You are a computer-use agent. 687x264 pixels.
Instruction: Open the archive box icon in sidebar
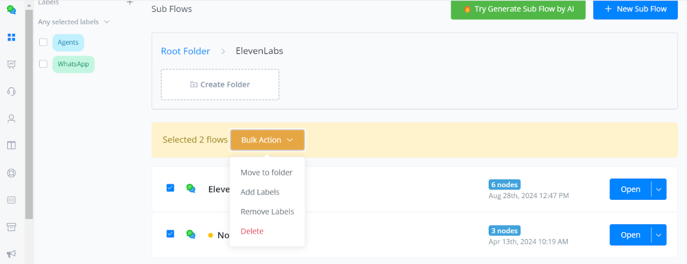[11, 226]
